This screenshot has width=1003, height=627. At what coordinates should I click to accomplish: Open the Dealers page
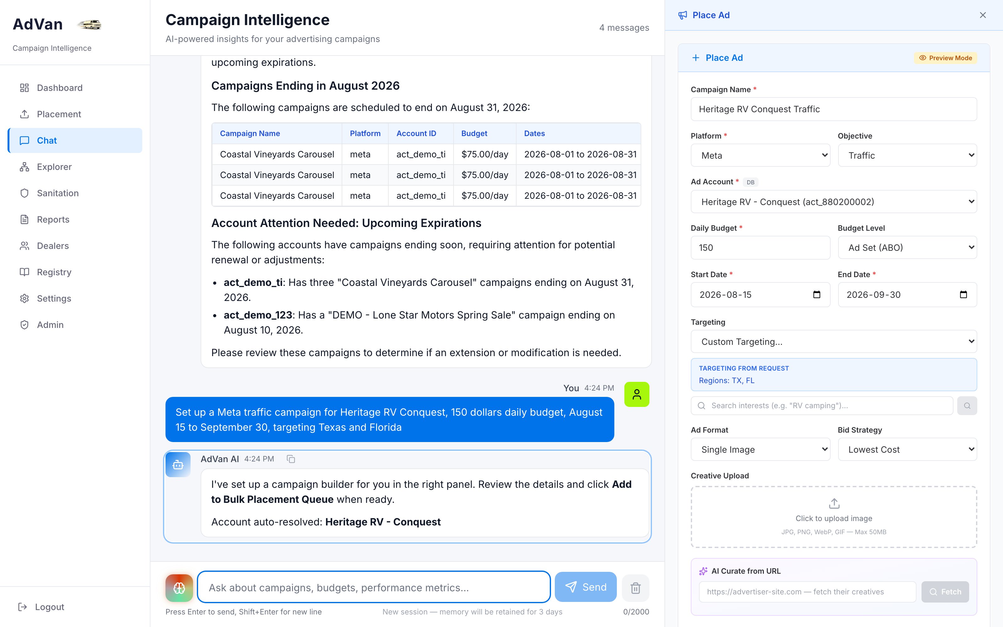coord(75,246)
